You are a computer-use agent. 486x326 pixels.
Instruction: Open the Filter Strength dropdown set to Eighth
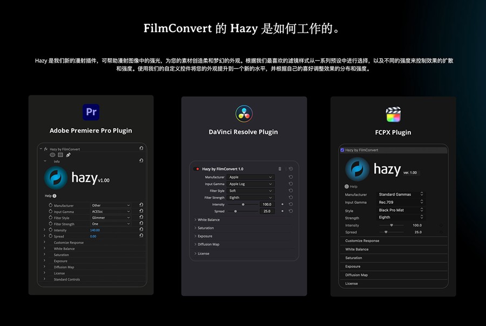[249, 197]
